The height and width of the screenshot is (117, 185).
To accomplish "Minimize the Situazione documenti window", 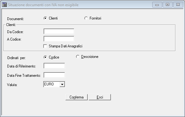I will [157, 5].
